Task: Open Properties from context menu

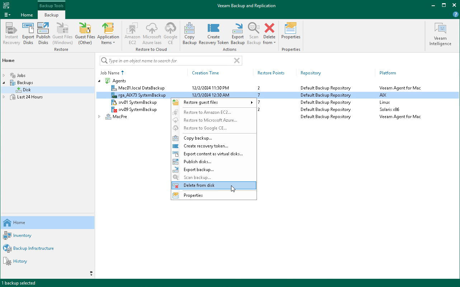Action: (x=214, y=195)
